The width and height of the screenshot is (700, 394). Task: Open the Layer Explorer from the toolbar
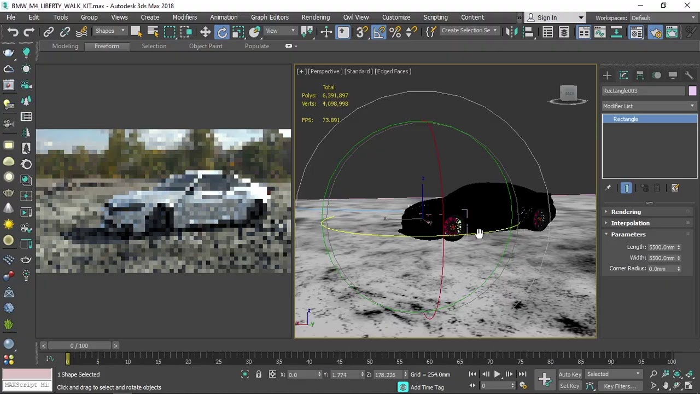click(564, 32)
